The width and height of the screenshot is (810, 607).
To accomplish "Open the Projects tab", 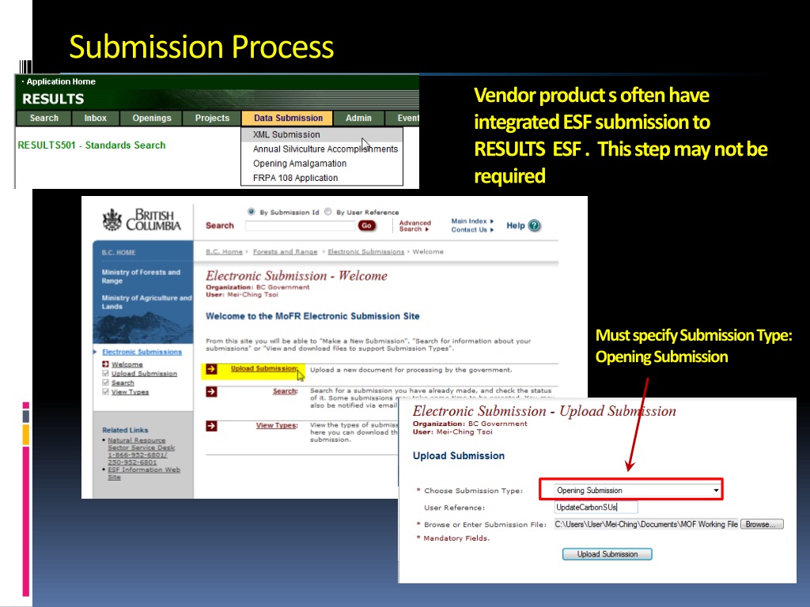I will pos(212,119).
